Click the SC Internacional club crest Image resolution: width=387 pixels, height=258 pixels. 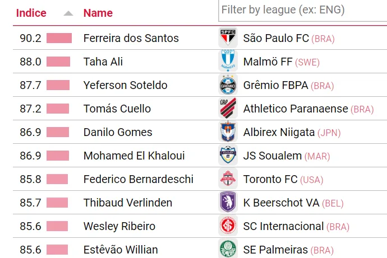coord(228,226)
